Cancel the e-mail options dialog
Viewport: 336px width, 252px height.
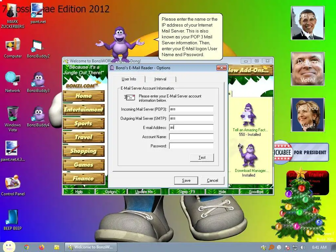click(212, 180)
